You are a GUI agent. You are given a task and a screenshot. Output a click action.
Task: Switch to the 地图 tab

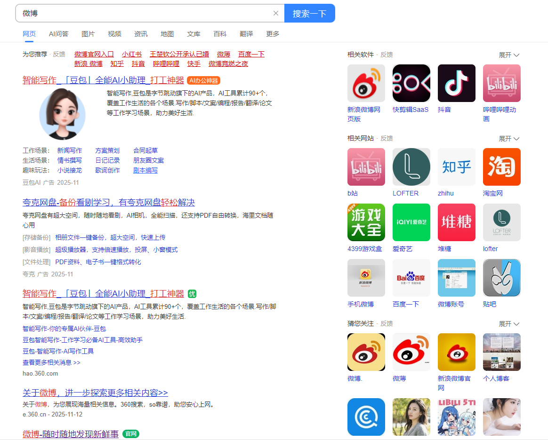[167, 34]
